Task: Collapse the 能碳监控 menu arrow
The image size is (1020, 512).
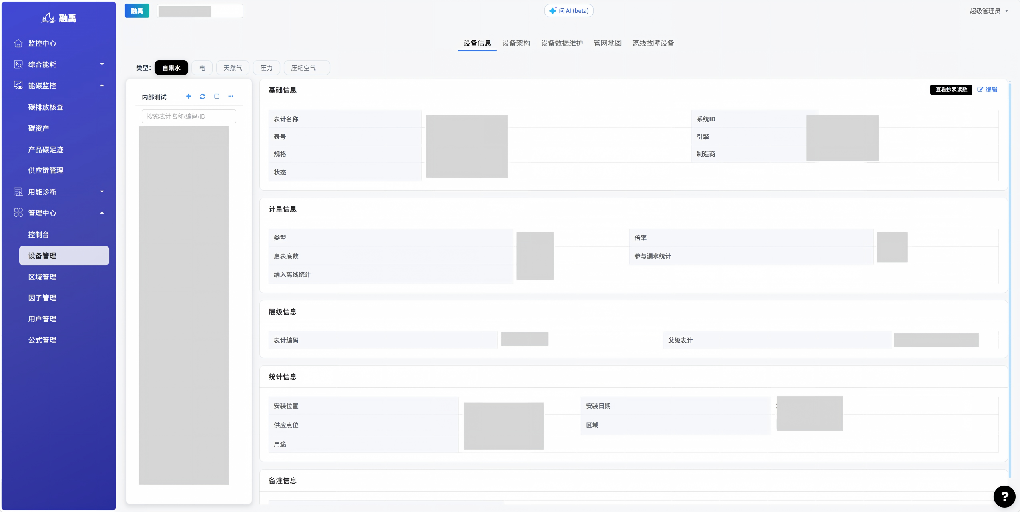Action: pos(102,85)
